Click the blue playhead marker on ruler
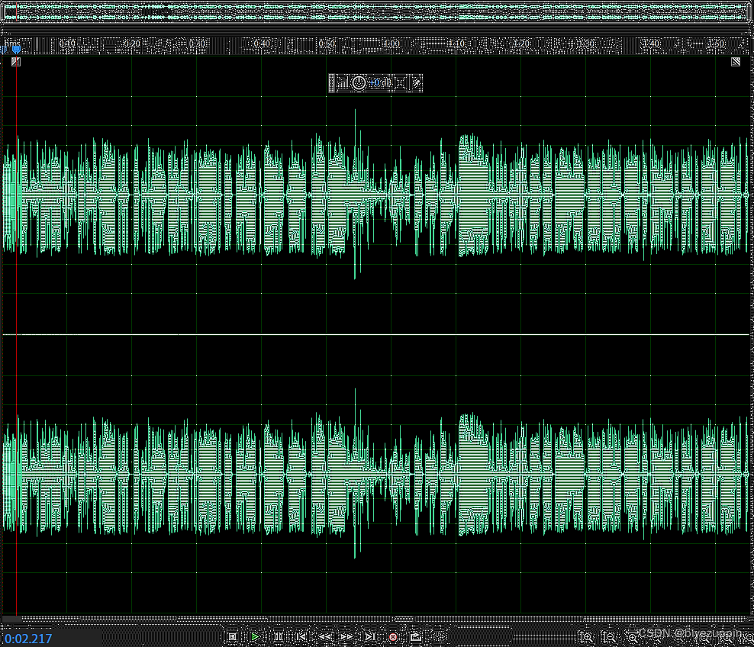 [16, 49]
